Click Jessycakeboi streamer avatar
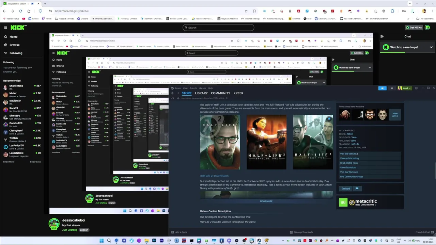 click(54, 224)
